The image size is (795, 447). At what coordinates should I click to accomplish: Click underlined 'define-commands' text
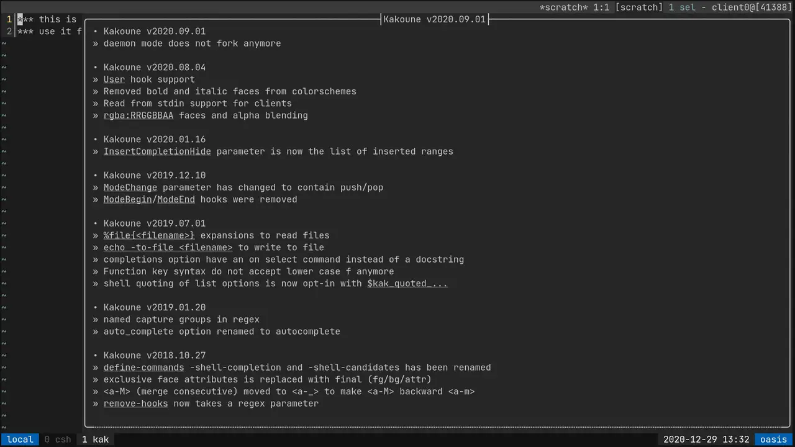pos(144,368)
